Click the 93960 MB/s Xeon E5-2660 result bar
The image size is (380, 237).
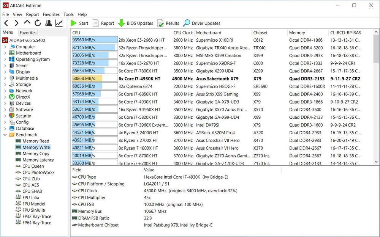(x=95, y=40)
